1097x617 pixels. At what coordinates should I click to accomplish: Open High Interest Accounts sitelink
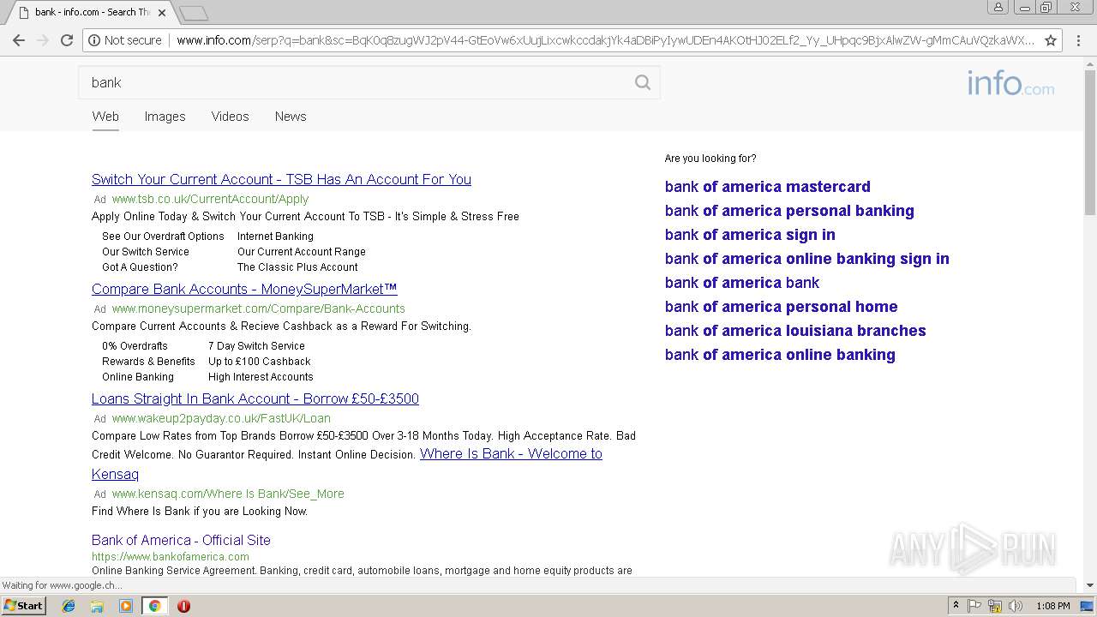[x=261, y=377]
